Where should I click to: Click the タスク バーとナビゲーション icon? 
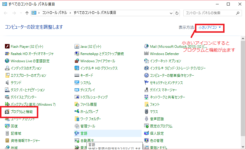7,90
